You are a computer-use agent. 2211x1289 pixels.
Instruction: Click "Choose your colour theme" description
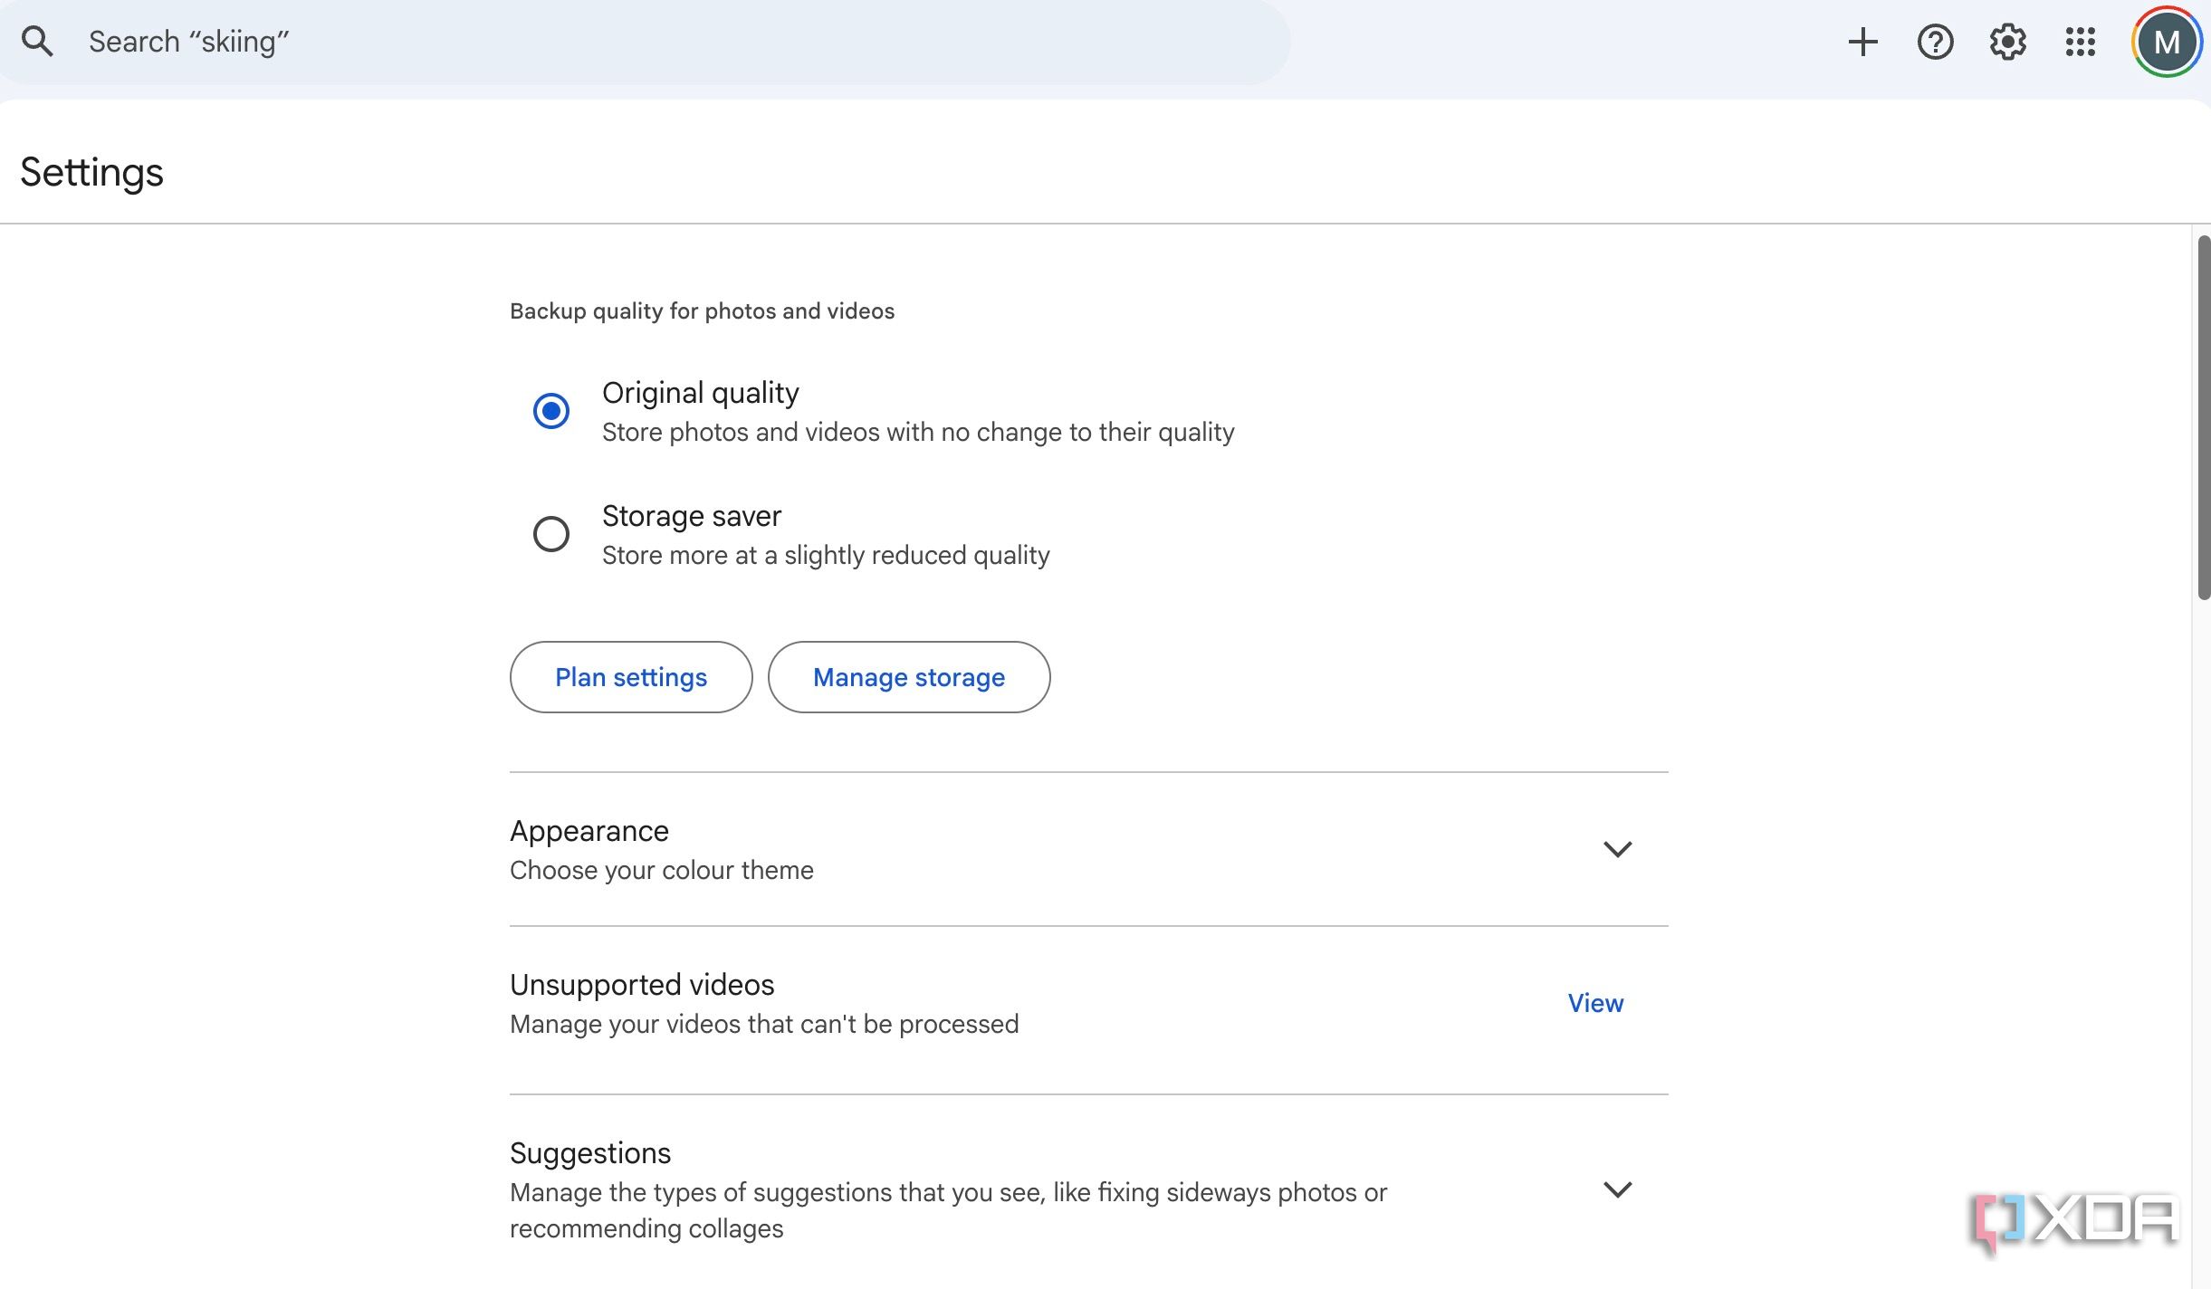point(662,871)
